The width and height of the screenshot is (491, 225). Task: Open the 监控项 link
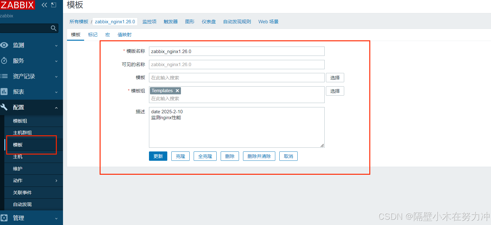(149, 21)
